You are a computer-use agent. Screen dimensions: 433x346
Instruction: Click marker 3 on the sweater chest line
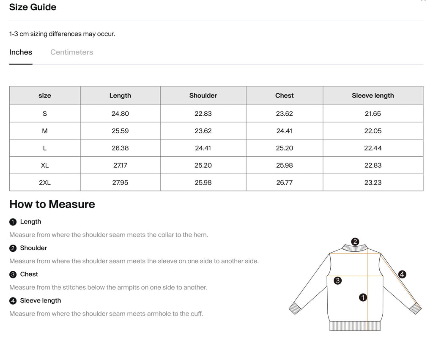coord(337,280)
